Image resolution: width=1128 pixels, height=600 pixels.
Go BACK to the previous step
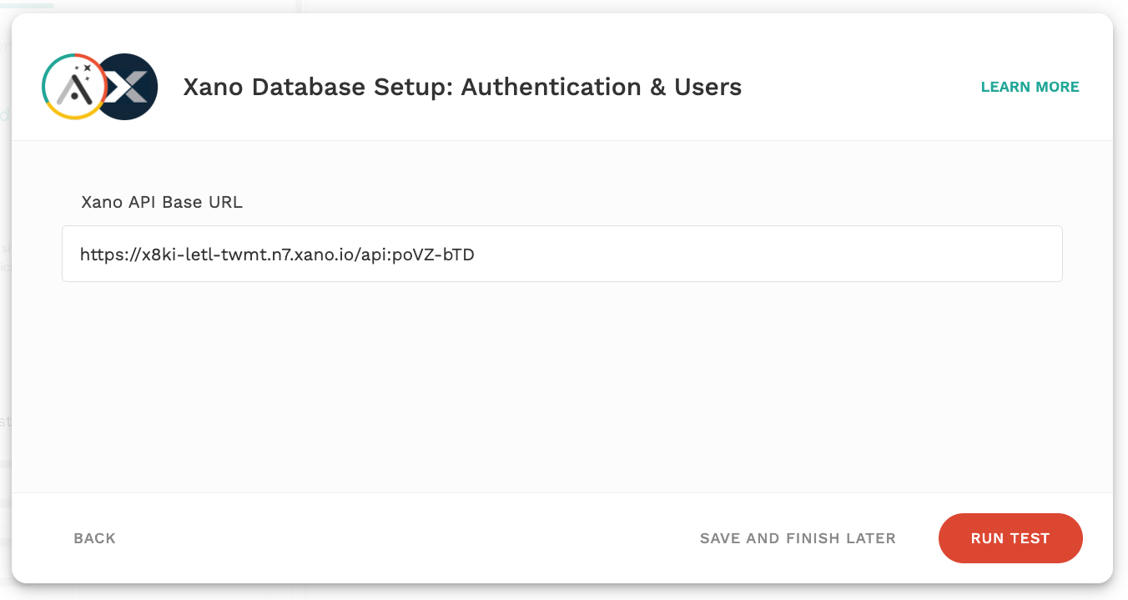pos(94,538)
